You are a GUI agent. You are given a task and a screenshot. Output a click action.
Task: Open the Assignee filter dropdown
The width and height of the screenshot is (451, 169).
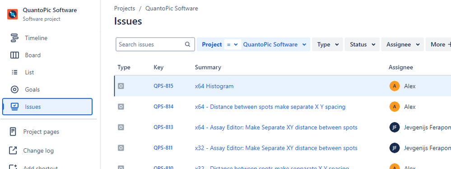point(403,45)
